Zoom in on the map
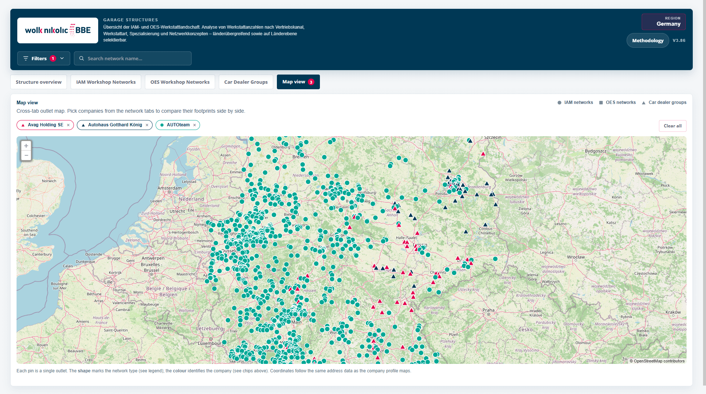706x394 pixels. point(26,146)
